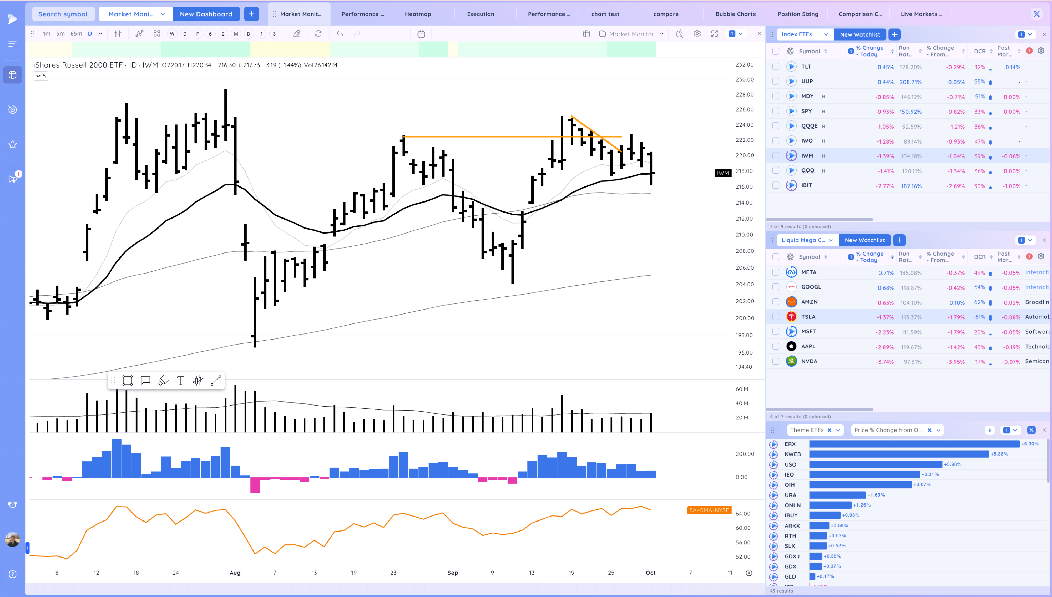Click the fullscreen expand chart icon
1052x597 pixels.
point(714,34)
